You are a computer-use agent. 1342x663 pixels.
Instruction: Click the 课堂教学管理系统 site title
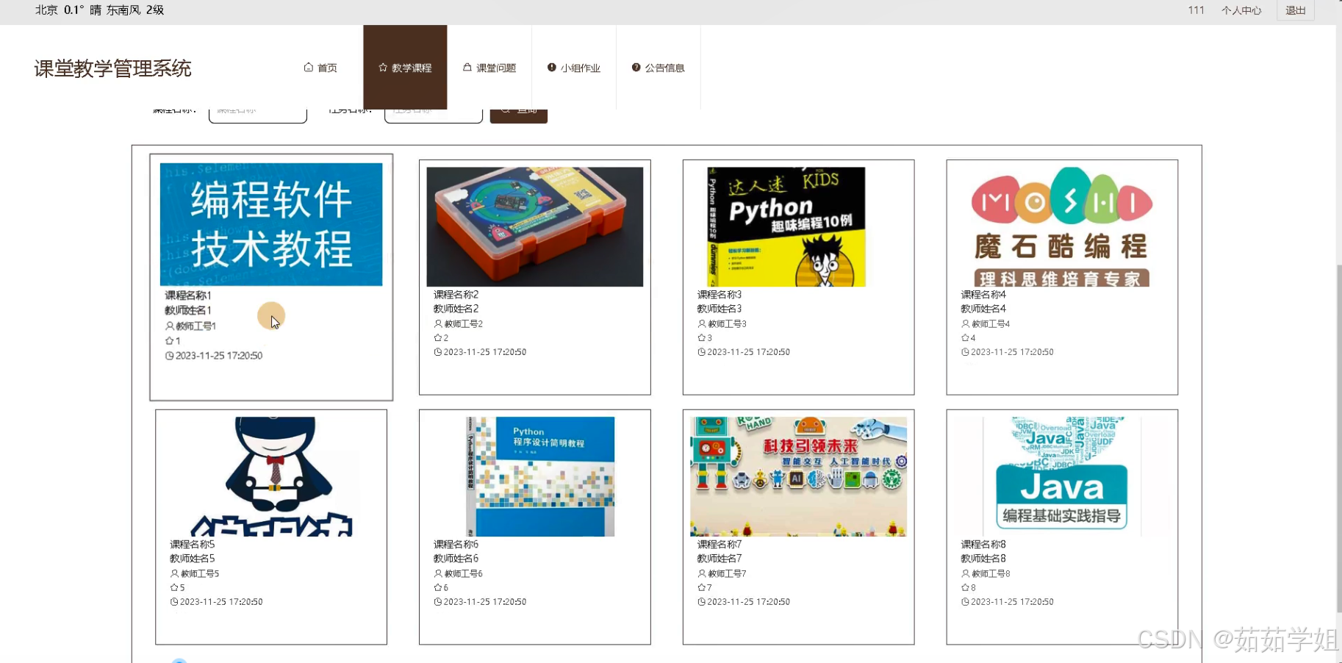[112, 68]
